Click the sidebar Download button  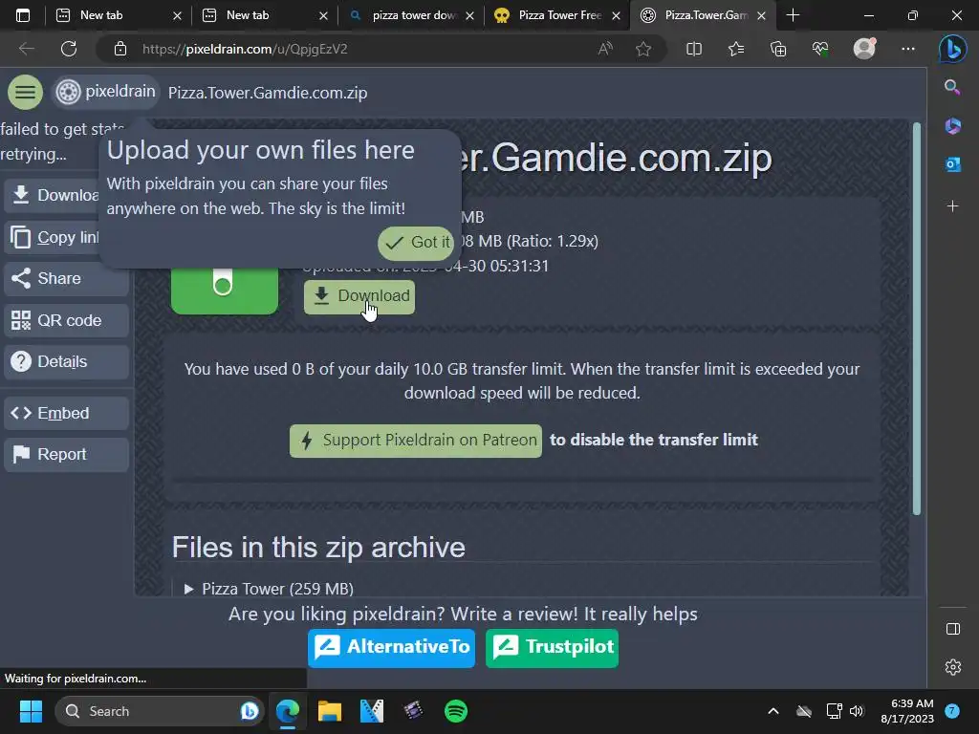[x=52, y=195]
